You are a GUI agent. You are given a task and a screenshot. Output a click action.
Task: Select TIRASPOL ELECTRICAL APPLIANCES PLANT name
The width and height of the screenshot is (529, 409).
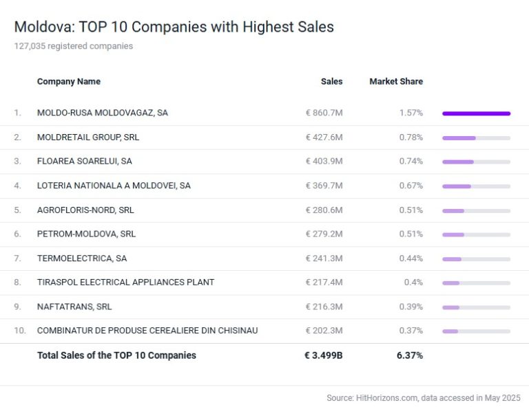126,282
